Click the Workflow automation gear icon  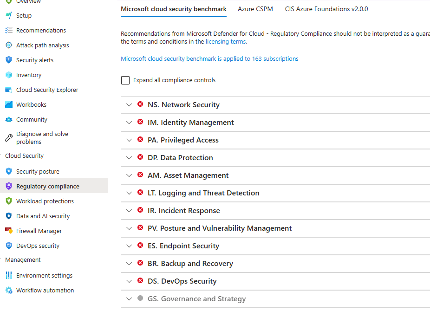click(8, 290)
